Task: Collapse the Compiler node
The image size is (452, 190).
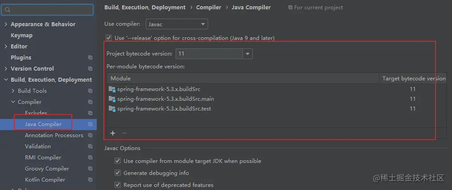Action: click(x=13, y=102)
